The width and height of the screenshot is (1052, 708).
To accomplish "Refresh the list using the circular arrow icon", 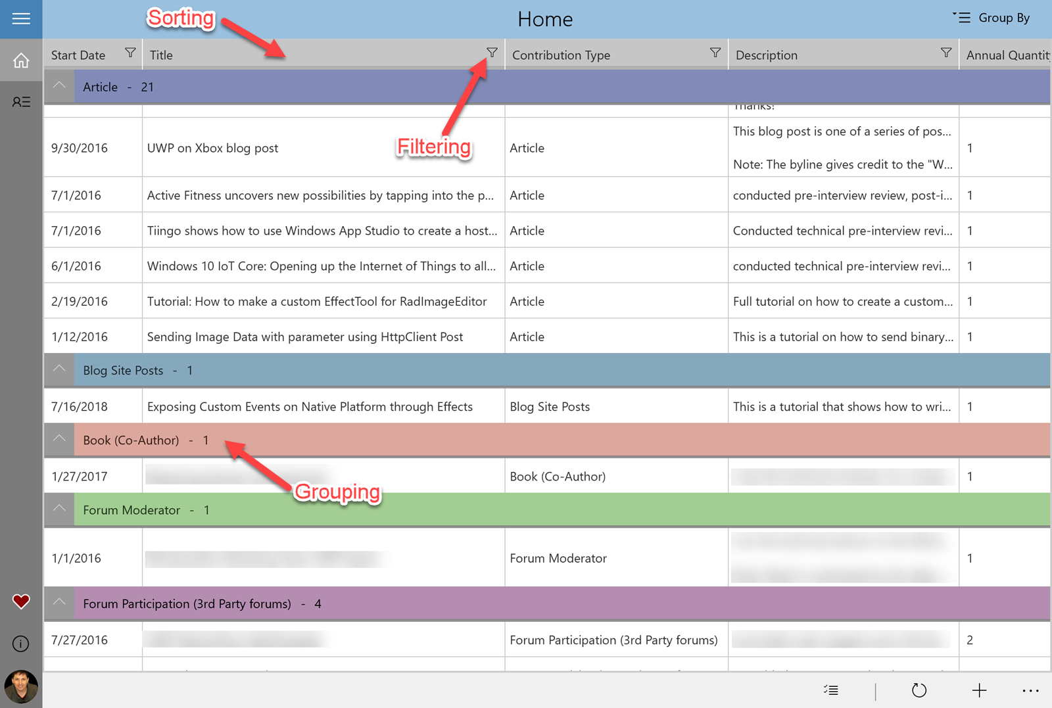I will [x=919, y=690].
